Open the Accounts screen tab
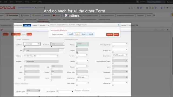Viewport: 173px width, 97px height. (x=36, y=15)
